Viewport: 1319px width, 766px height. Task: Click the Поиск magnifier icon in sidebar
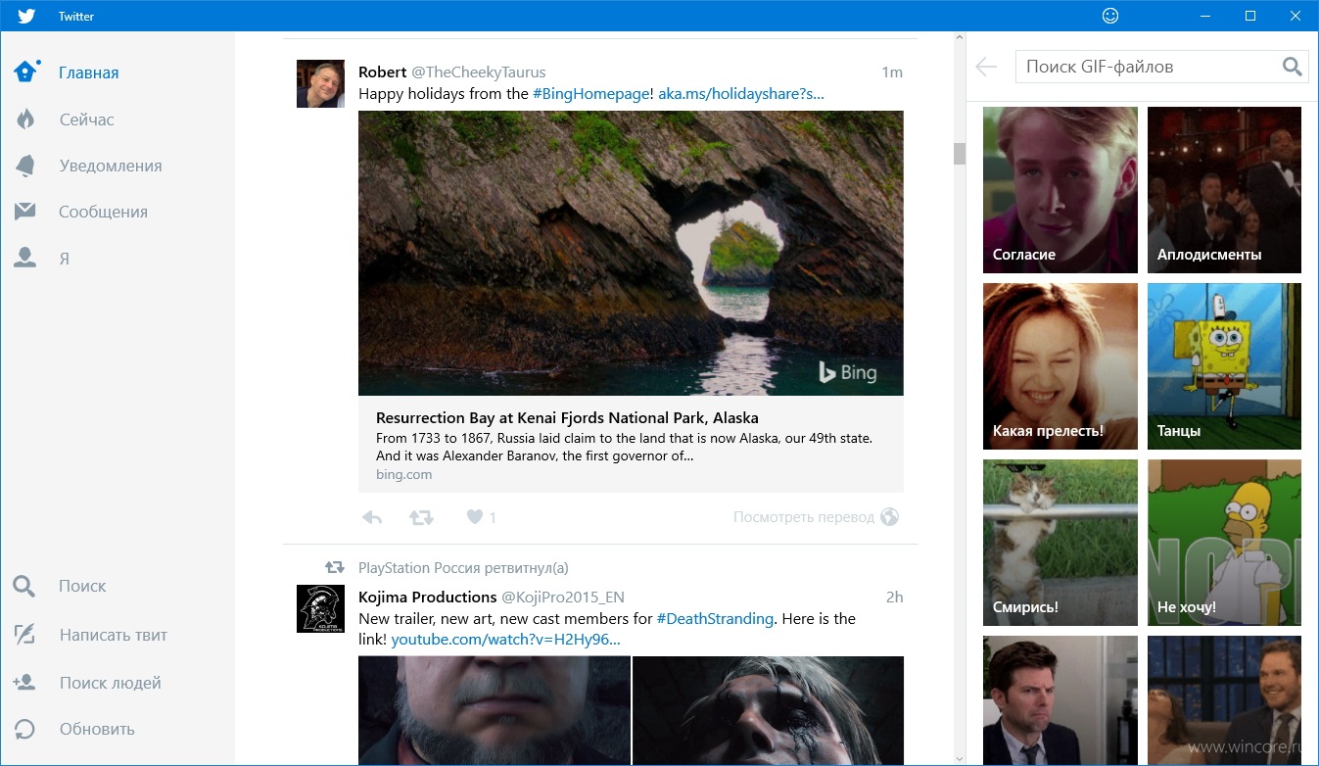[x=24, y=586]
